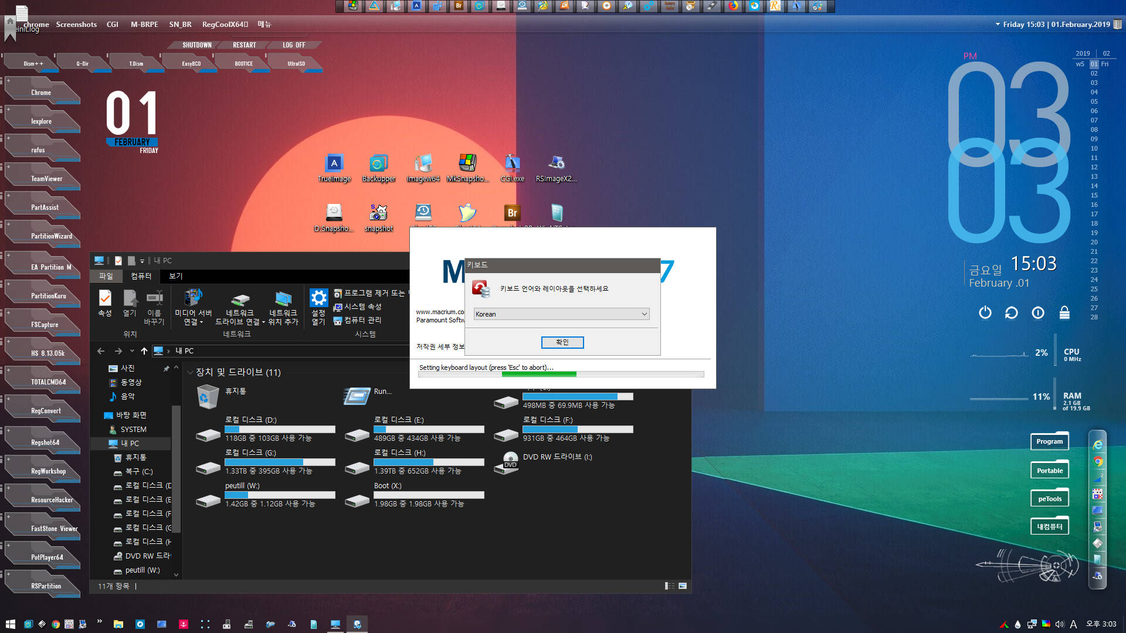Open the M-BRPE top bar menu
1126x633 pixels.
click(144, 25)
